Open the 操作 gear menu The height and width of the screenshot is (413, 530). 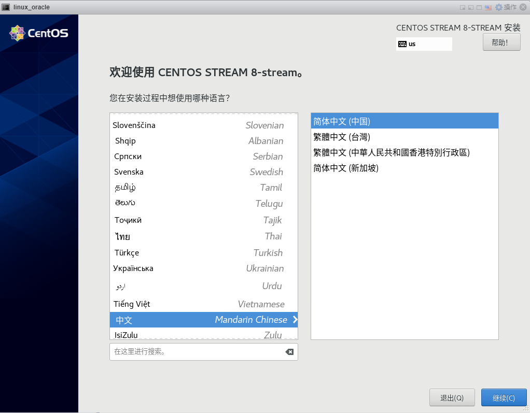tap(506, 7)
